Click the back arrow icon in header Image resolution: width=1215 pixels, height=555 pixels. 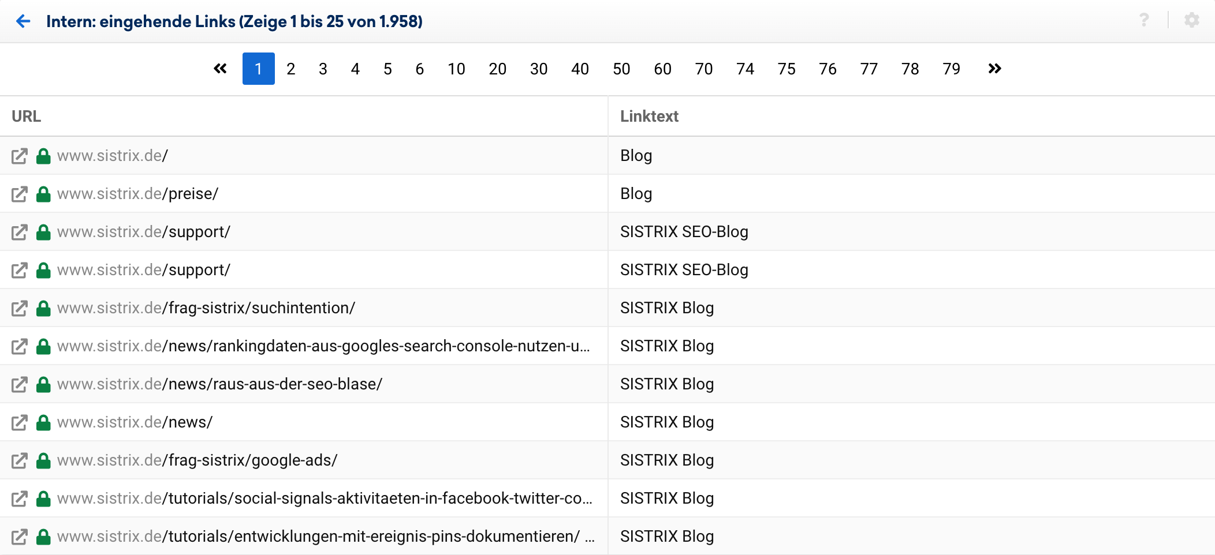pos(23,21)
